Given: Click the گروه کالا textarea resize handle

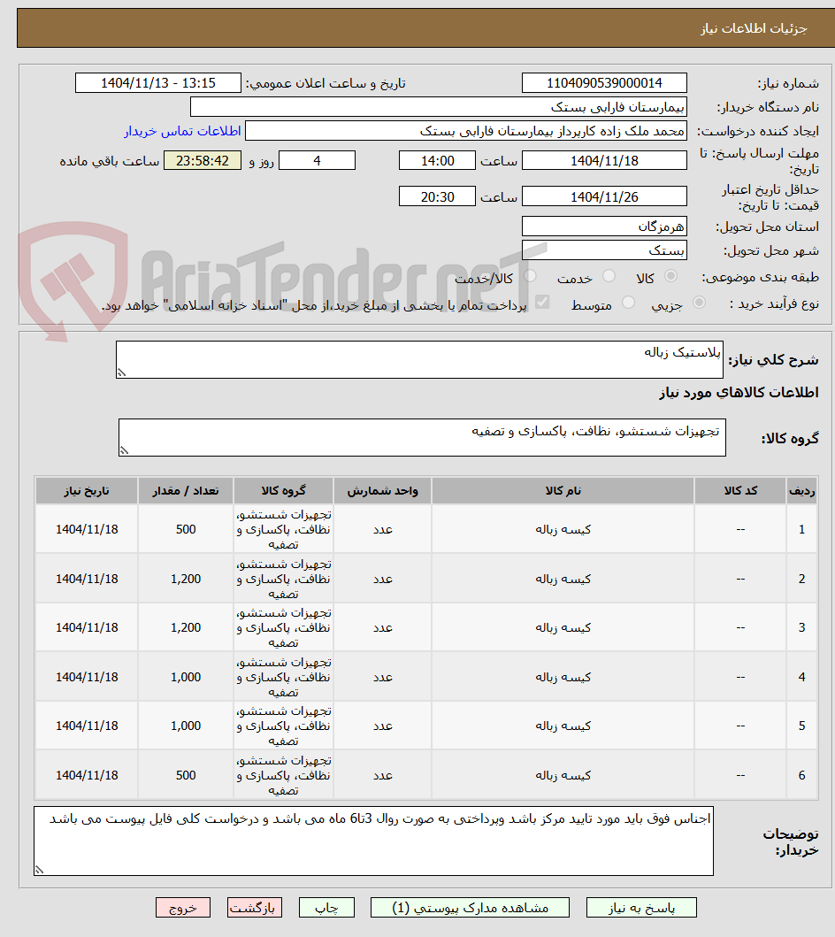Looking at the screenshot, I should click(124, 450).
